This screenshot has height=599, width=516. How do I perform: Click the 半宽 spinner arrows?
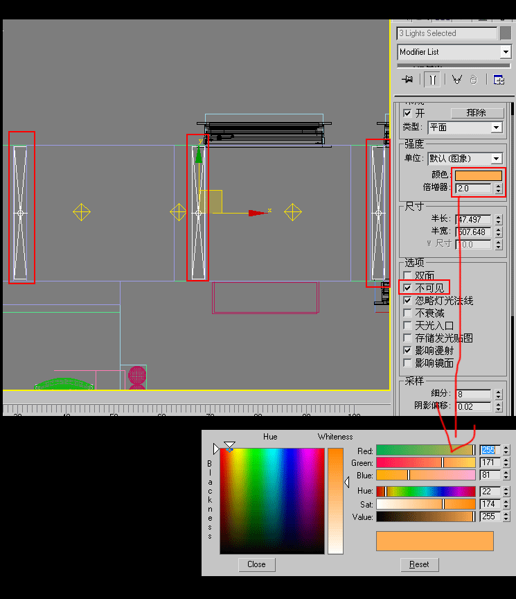click(x=499, y=232)
